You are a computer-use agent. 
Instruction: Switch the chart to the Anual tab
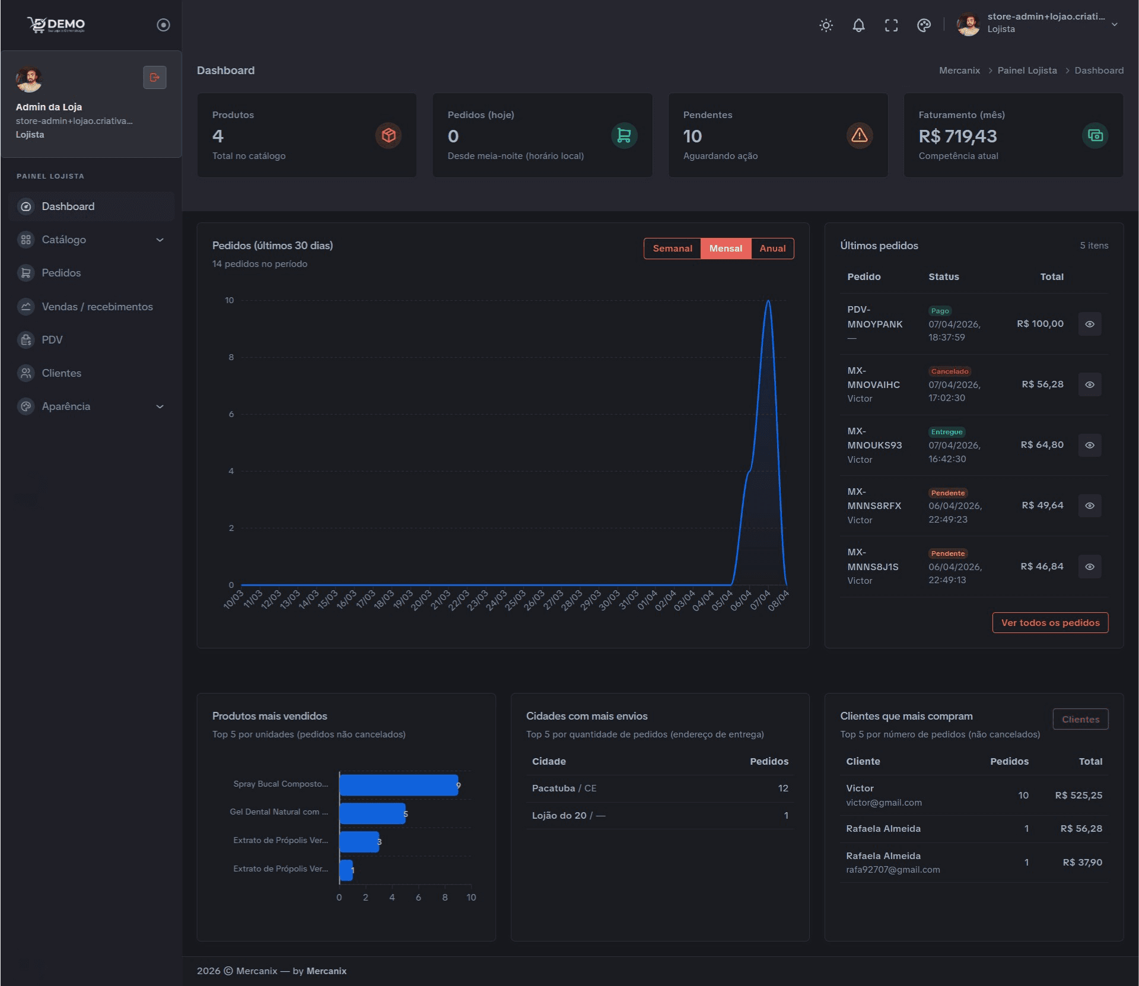(x=772, y=248)
